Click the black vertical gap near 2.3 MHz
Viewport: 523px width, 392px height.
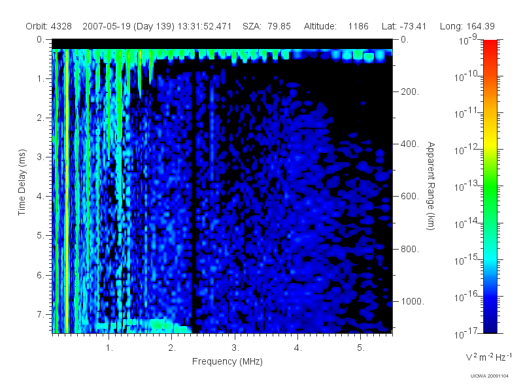point(194,200)
